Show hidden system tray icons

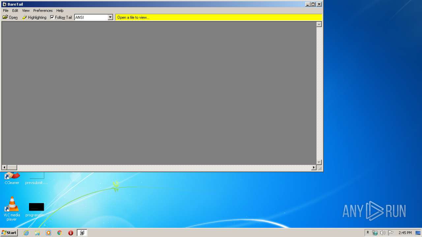tap(368, 233)
